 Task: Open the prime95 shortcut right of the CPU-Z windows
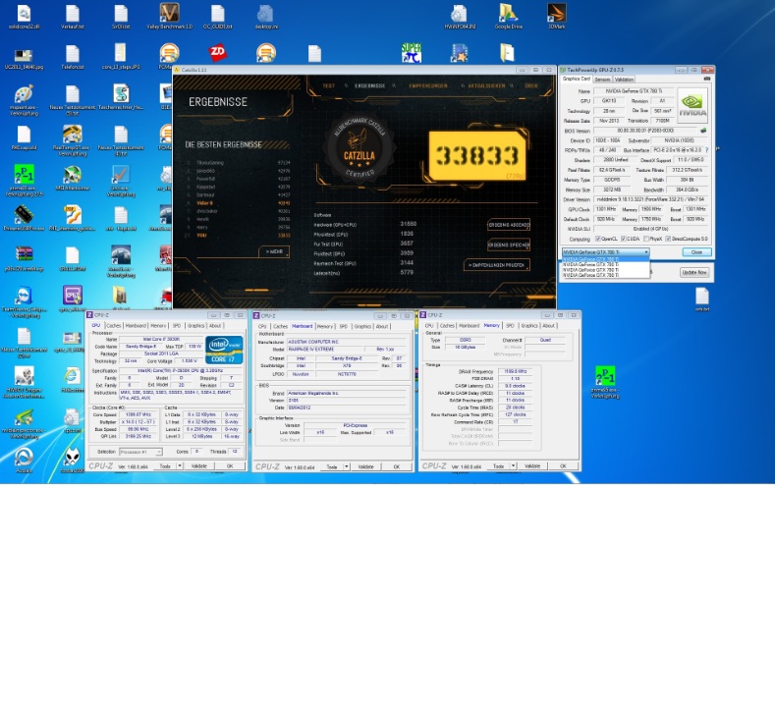tap(605, 376)
